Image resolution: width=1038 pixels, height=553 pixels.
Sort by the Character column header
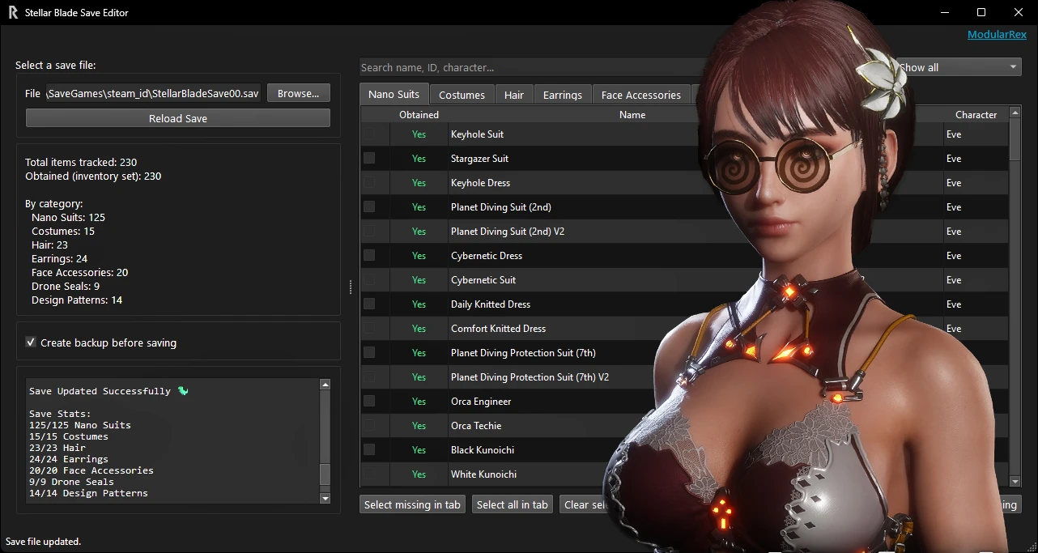click(976, 115)
